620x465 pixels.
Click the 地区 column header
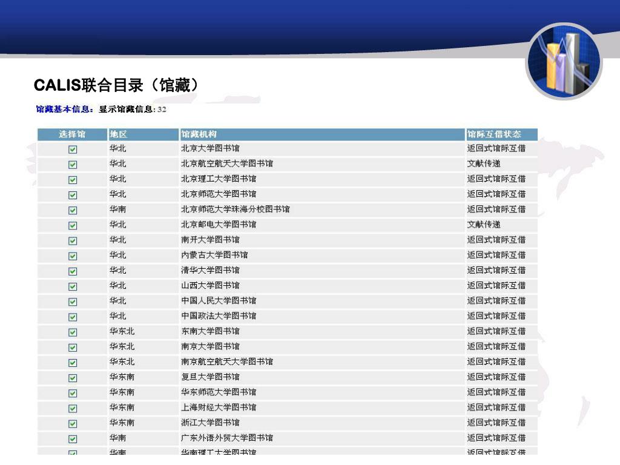point(143,134)
